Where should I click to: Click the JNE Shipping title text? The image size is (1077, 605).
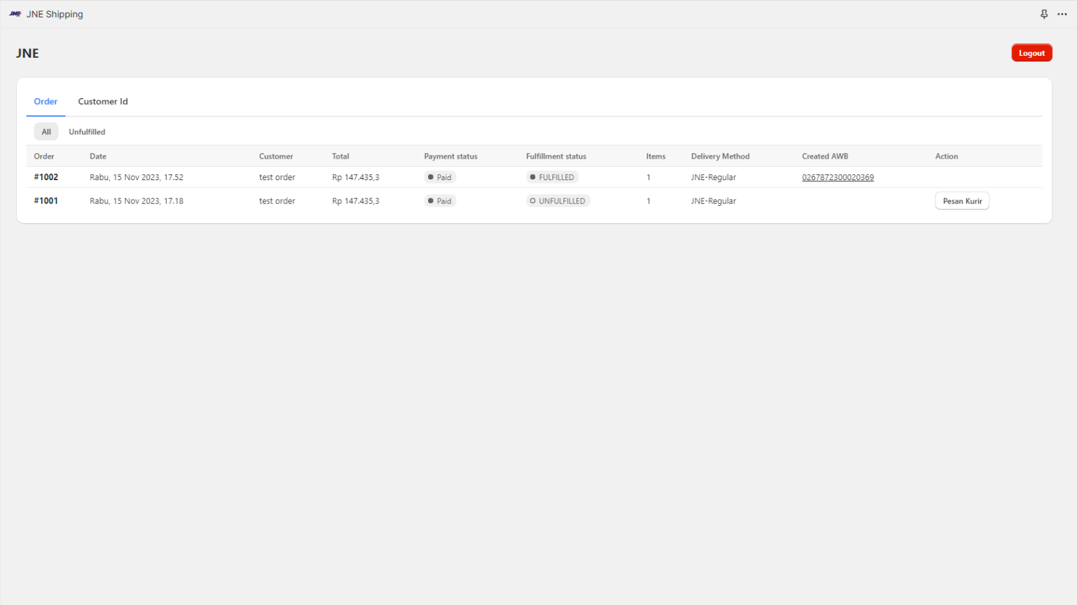coord(55,14)
